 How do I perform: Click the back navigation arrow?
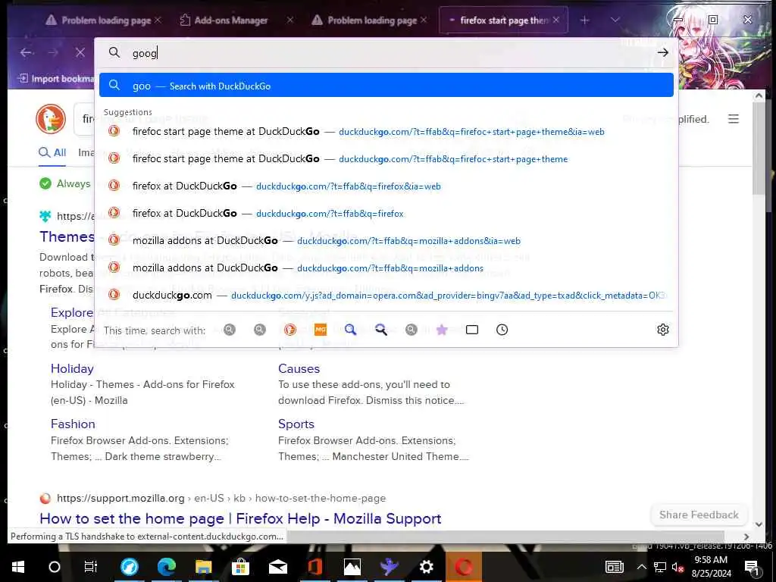(27, 52)
